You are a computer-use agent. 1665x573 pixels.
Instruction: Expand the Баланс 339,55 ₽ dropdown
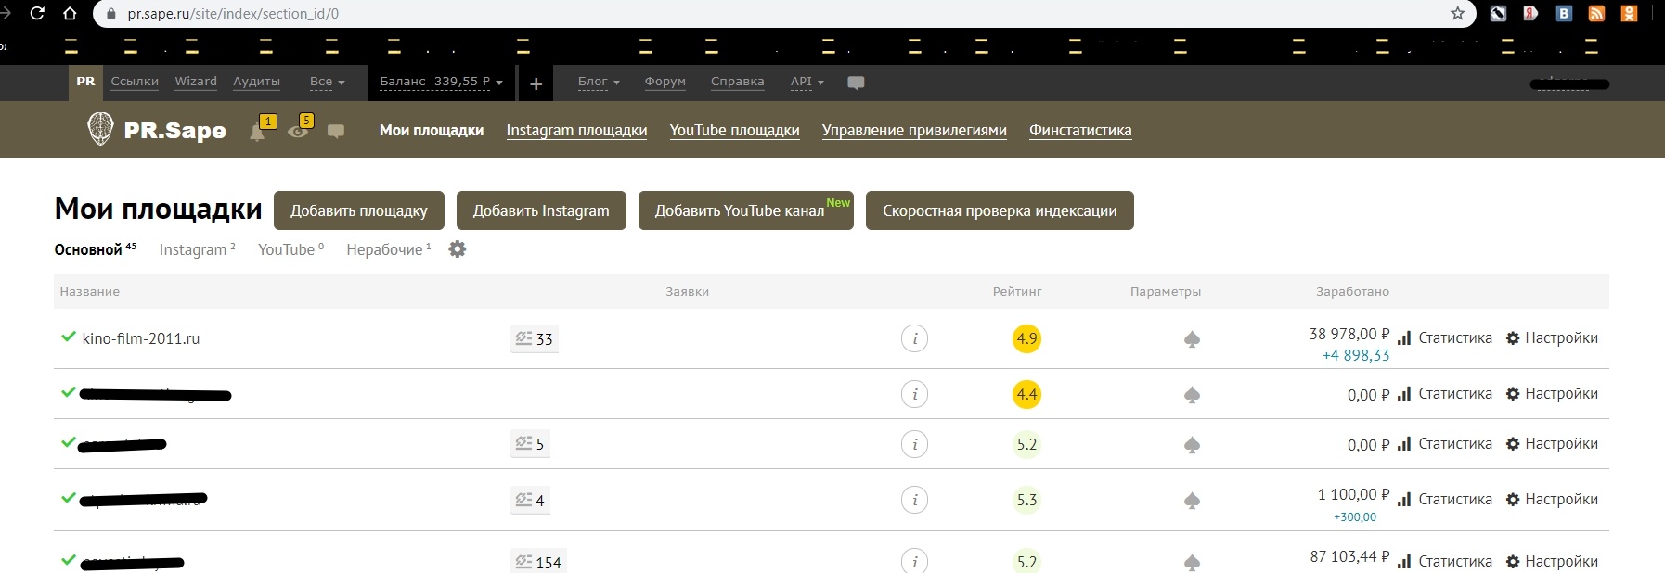[x=441, y=82]
